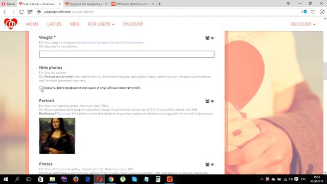
Task: Open the Windows Start menu
Action: click(6, 179)
